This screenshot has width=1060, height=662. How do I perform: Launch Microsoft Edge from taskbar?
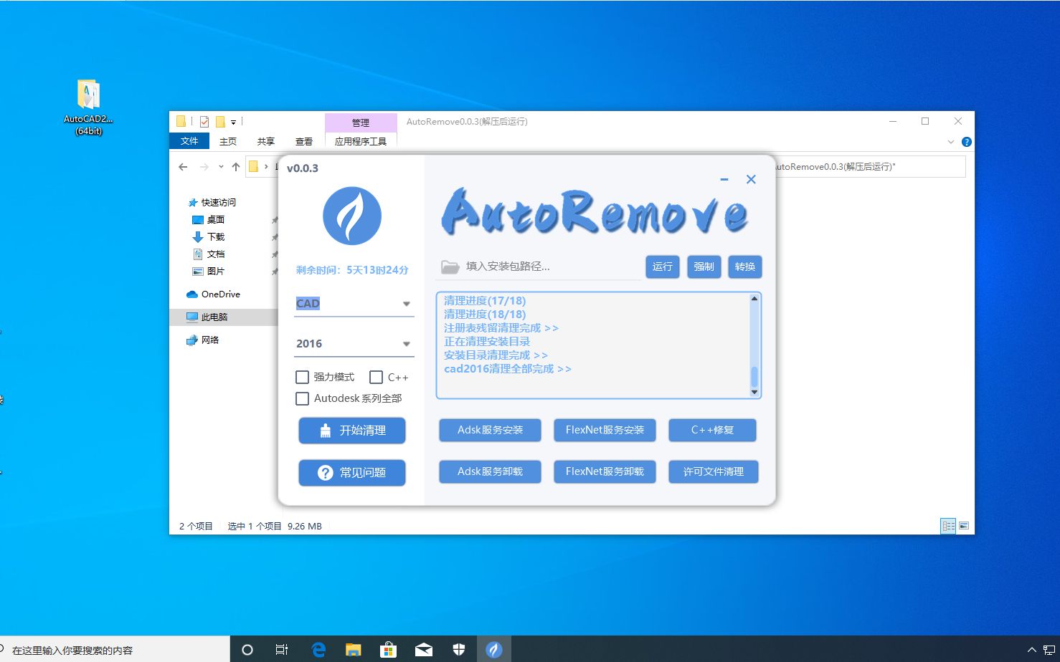[318, 650]
